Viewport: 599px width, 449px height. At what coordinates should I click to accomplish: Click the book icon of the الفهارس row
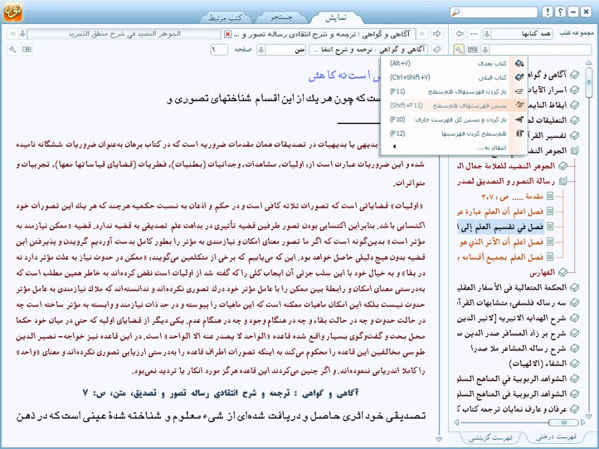(x=562, y=272)
